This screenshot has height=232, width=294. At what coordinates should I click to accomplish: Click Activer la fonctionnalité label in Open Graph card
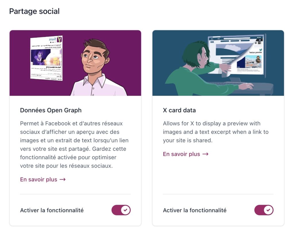(52, 210)
